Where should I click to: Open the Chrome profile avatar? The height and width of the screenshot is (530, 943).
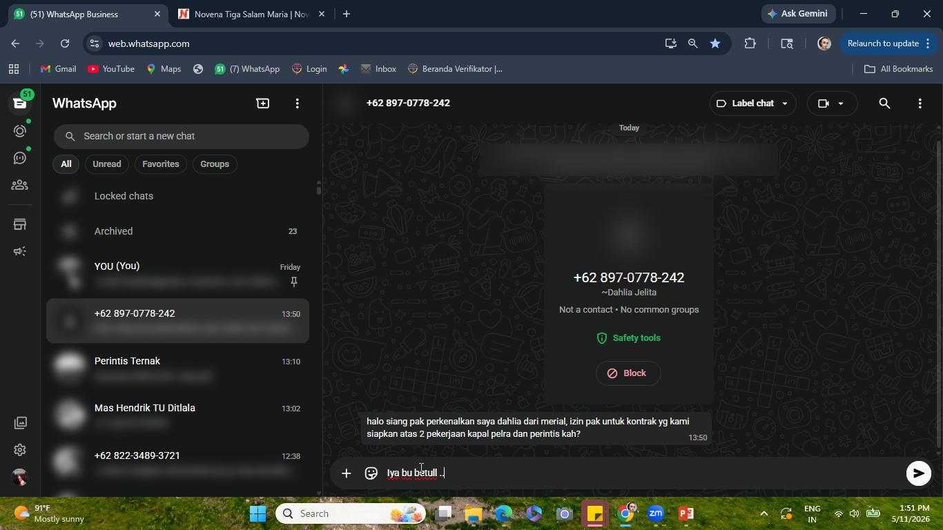click(824, 43)
